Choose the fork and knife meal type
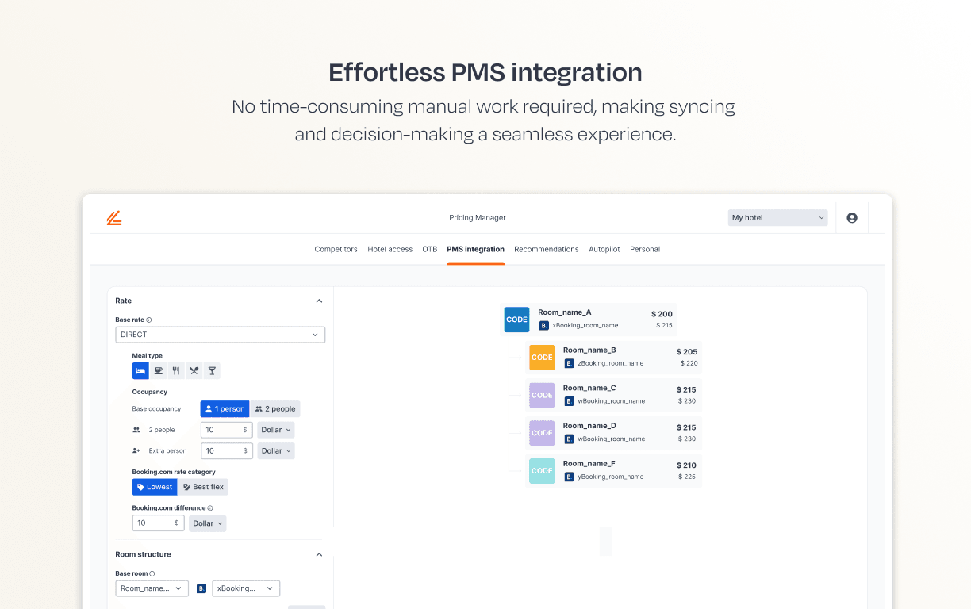 (175, 370)
